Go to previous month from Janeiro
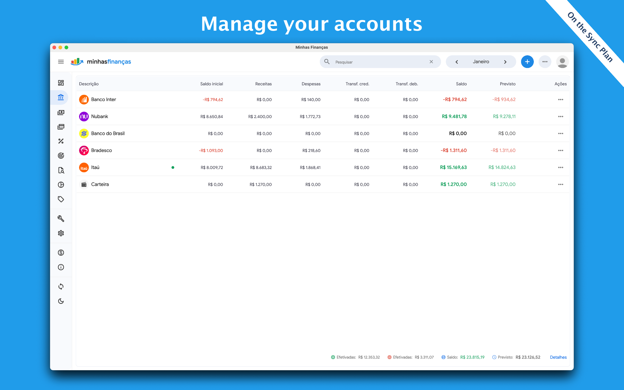This screenshot has height=390, width=624. point(457,62)
